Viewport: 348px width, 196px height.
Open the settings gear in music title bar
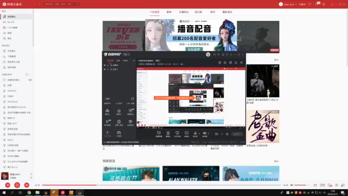[324, 4]
